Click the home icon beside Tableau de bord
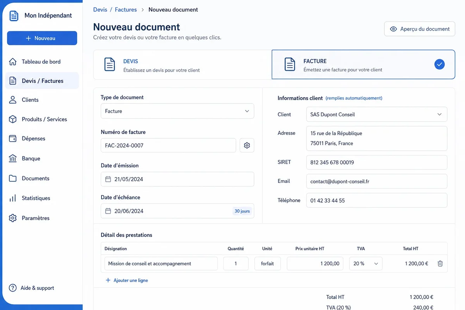Image resolution: width=465 pixels, height=310 pixels. [x=13, y=62]
